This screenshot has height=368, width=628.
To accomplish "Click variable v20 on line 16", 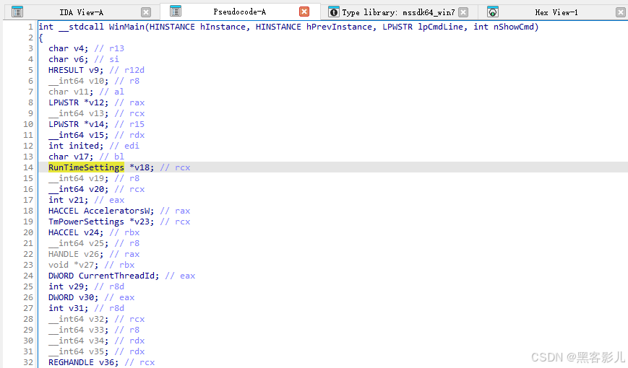I will click(x=98, y=189).
